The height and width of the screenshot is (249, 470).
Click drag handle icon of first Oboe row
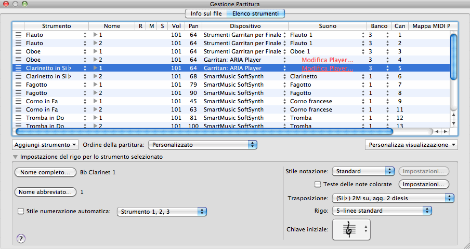click(18, 51)
